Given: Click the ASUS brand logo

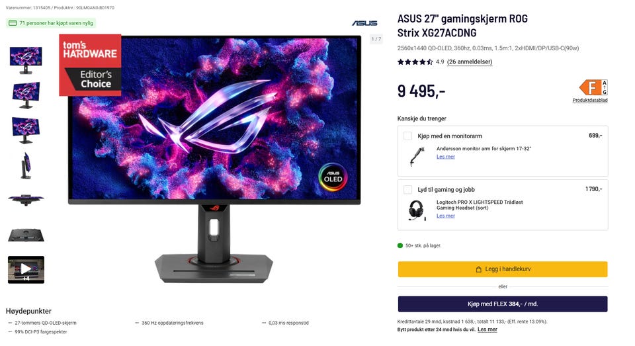Looking at the screenshot, I should pyautogui.click(x=364, y=23).
